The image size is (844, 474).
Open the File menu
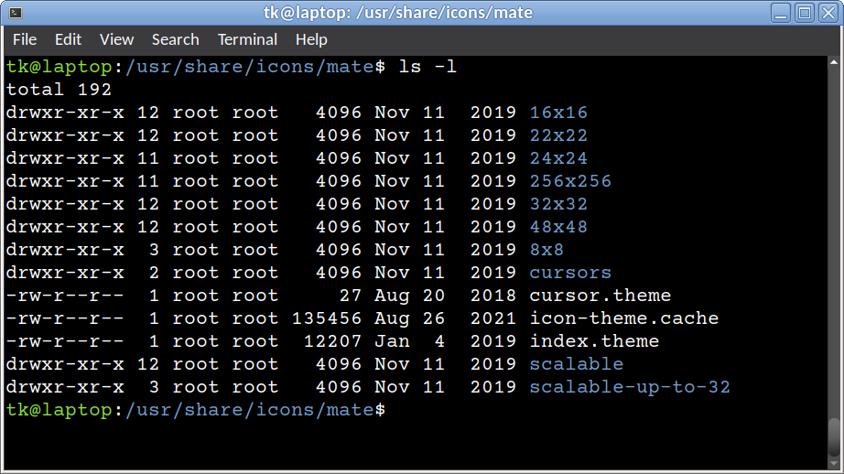[x=25, y=39]
